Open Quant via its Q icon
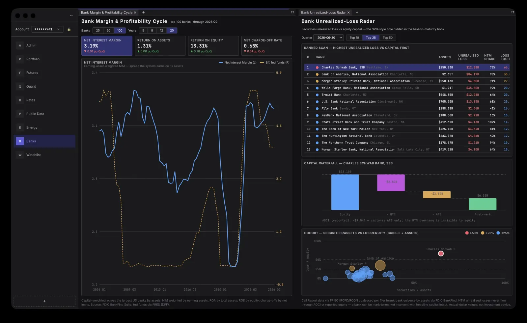This screenshot has height=323, width=527. pos(20,87)
